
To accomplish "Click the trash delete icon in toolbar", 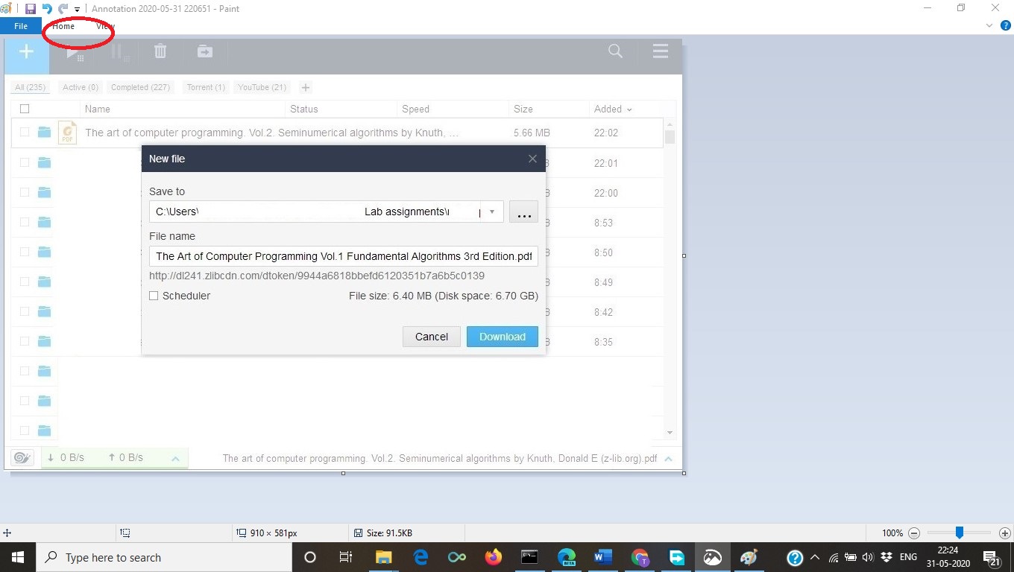I will click(x=160, y=51).
